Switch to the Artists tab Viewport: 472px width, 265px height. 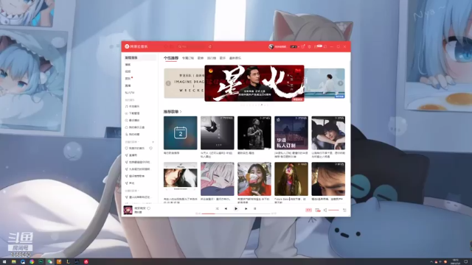click(x=223, y=58)
